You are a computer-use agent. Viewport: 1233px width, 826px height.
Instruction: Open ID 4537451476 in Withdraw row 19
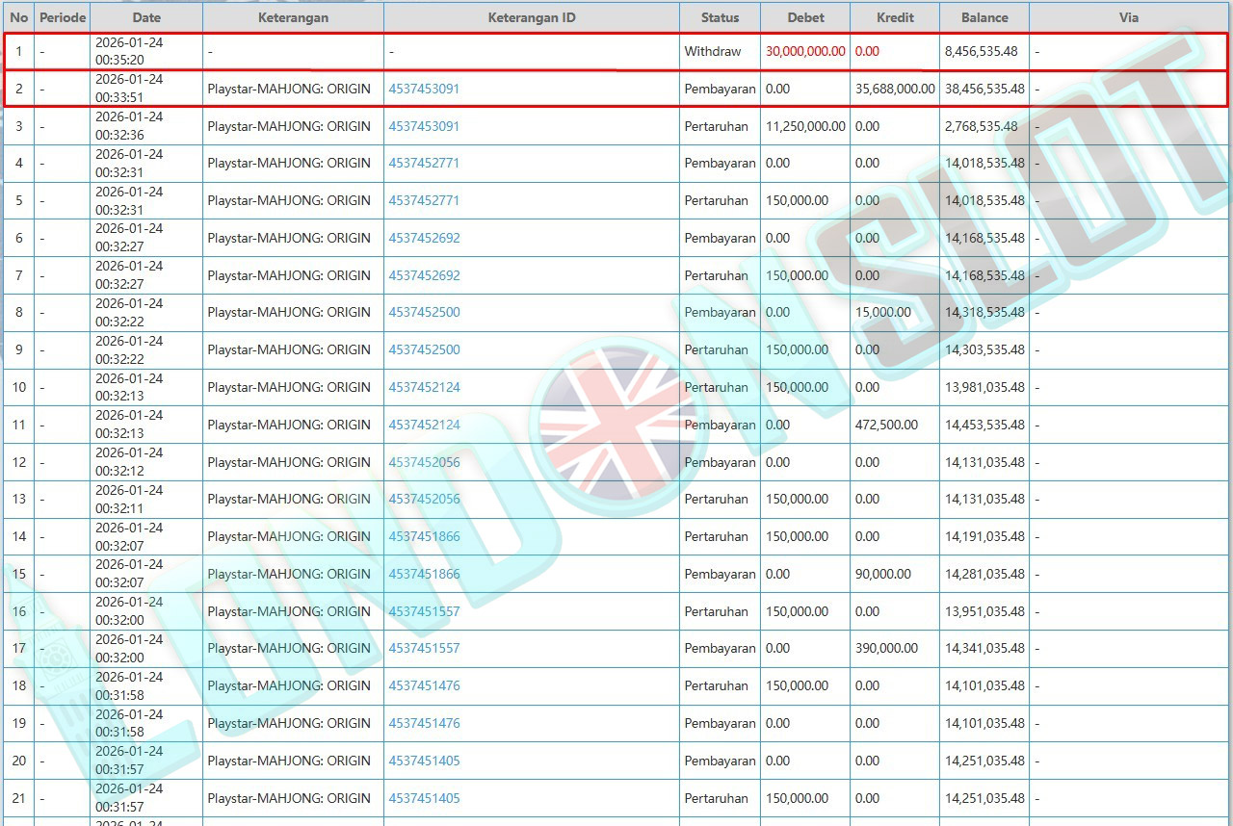(424, 723)
